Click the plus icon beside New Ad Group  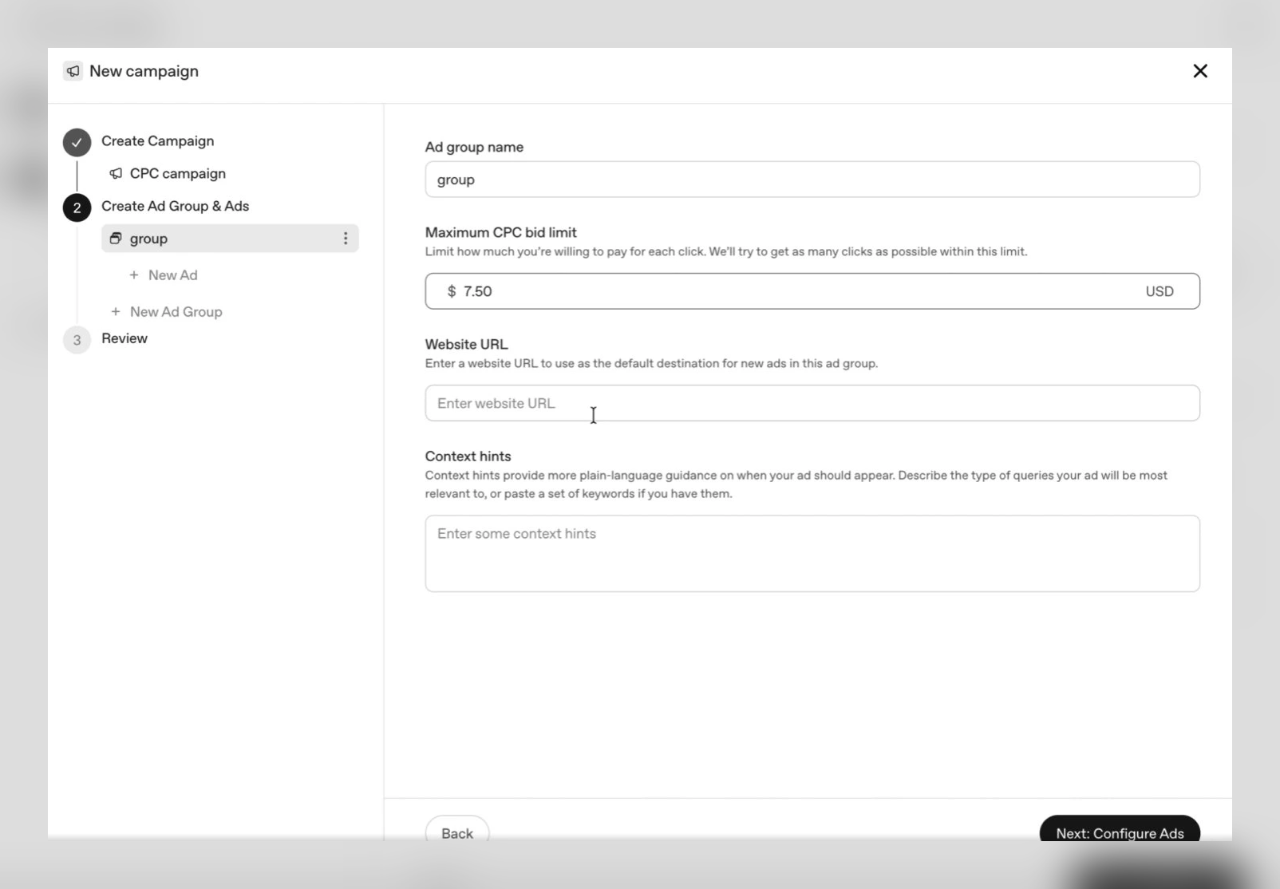coord(116,312)
